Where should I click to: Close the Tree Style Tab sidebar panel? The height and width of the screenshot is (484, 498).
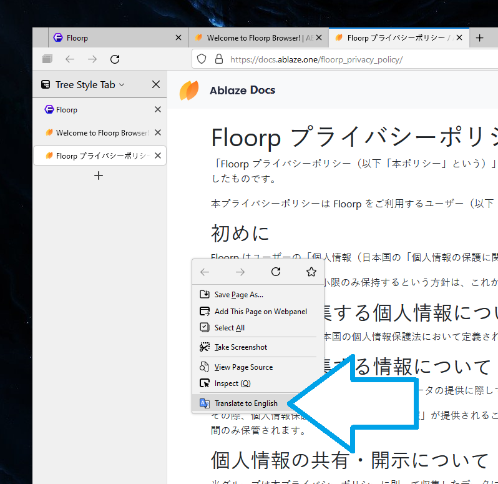pyautogui.click(x=156, y=84)
